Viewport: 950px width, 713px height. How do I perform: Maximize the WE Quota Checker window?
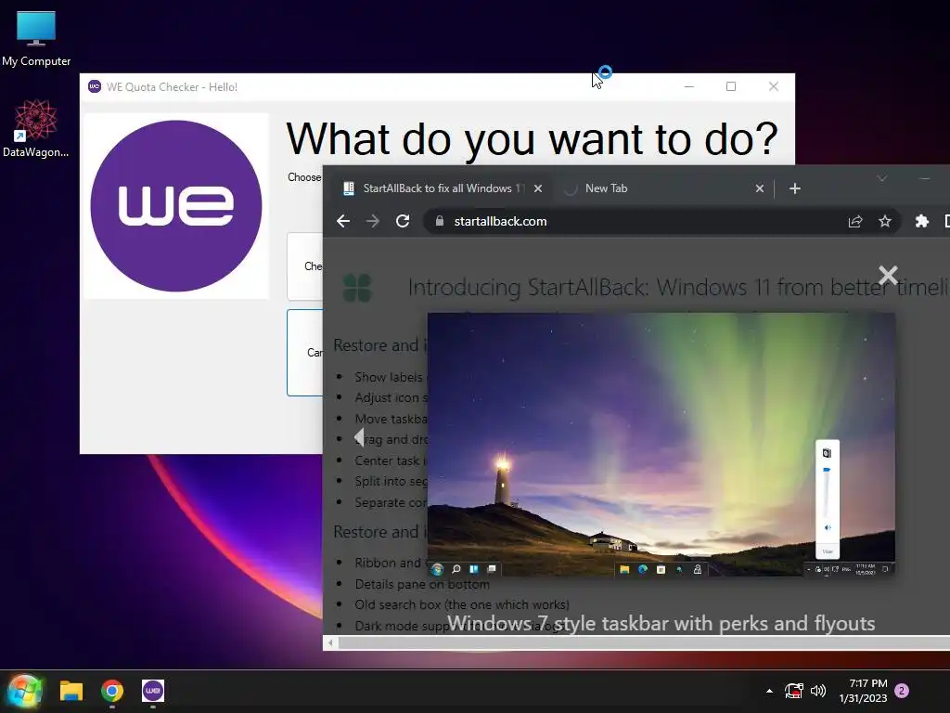pyautogui.click(x=731, y=86)
